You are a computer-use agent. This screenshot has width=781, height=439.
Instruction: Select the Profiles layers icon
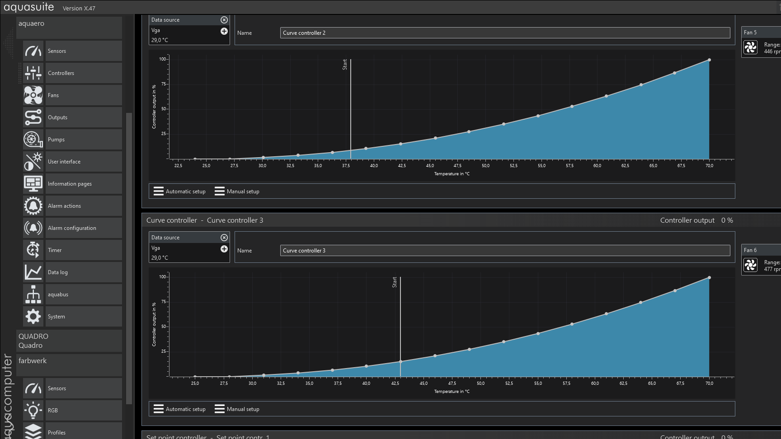(x=33, y=431)
